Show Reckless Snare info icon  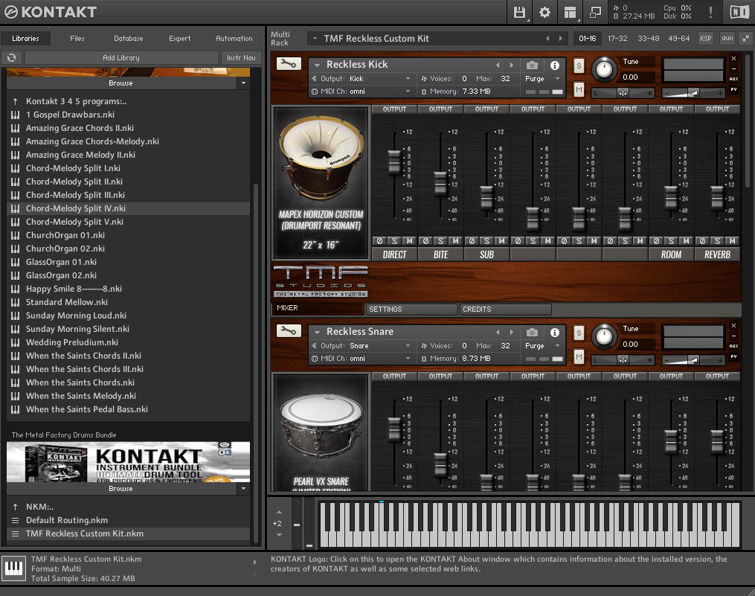[555, 332]
